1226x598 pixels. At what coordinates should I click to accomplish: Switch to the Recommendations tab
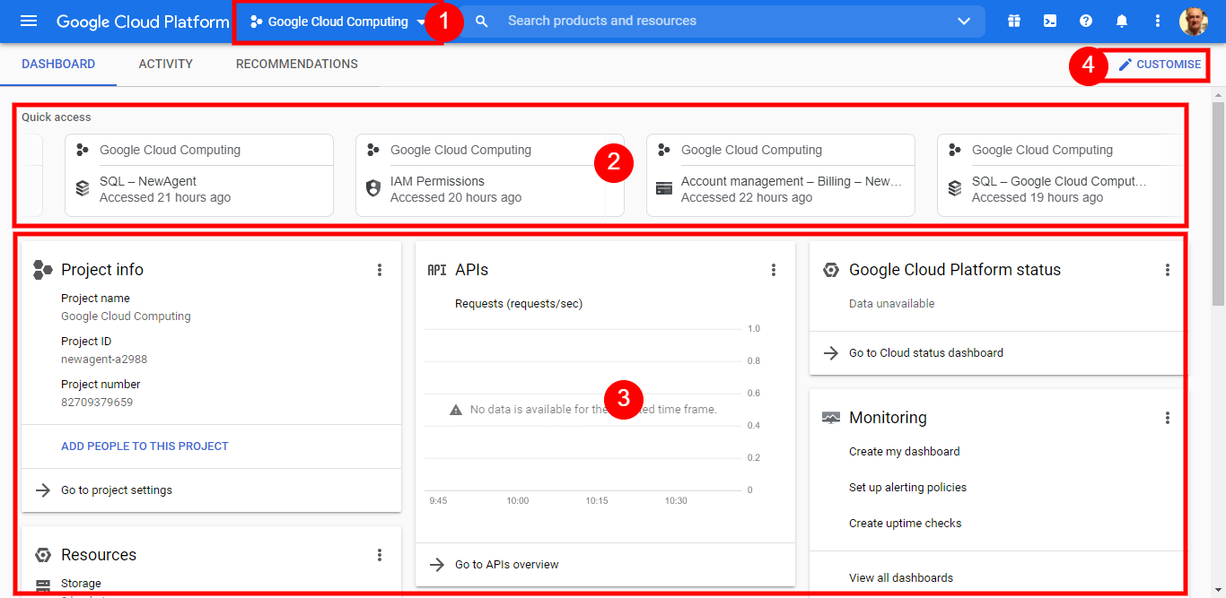pos(297,65)
